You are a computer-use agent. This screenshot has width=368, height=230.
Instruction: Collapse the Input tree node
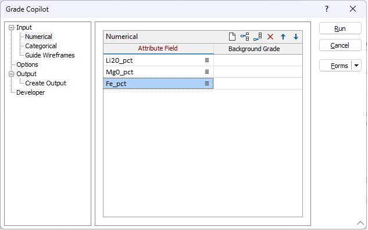(11, 28)
